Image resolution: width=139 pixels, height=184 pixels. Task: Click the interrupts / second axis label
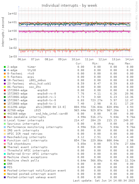tap(3, 32)
